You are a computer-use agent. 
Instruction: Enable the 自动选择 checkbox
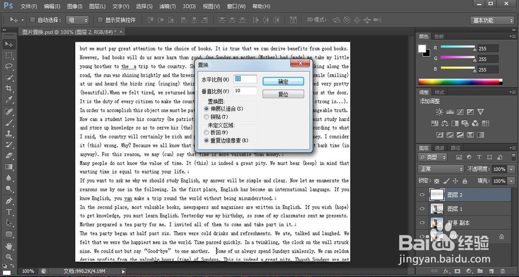pos(32,20)
